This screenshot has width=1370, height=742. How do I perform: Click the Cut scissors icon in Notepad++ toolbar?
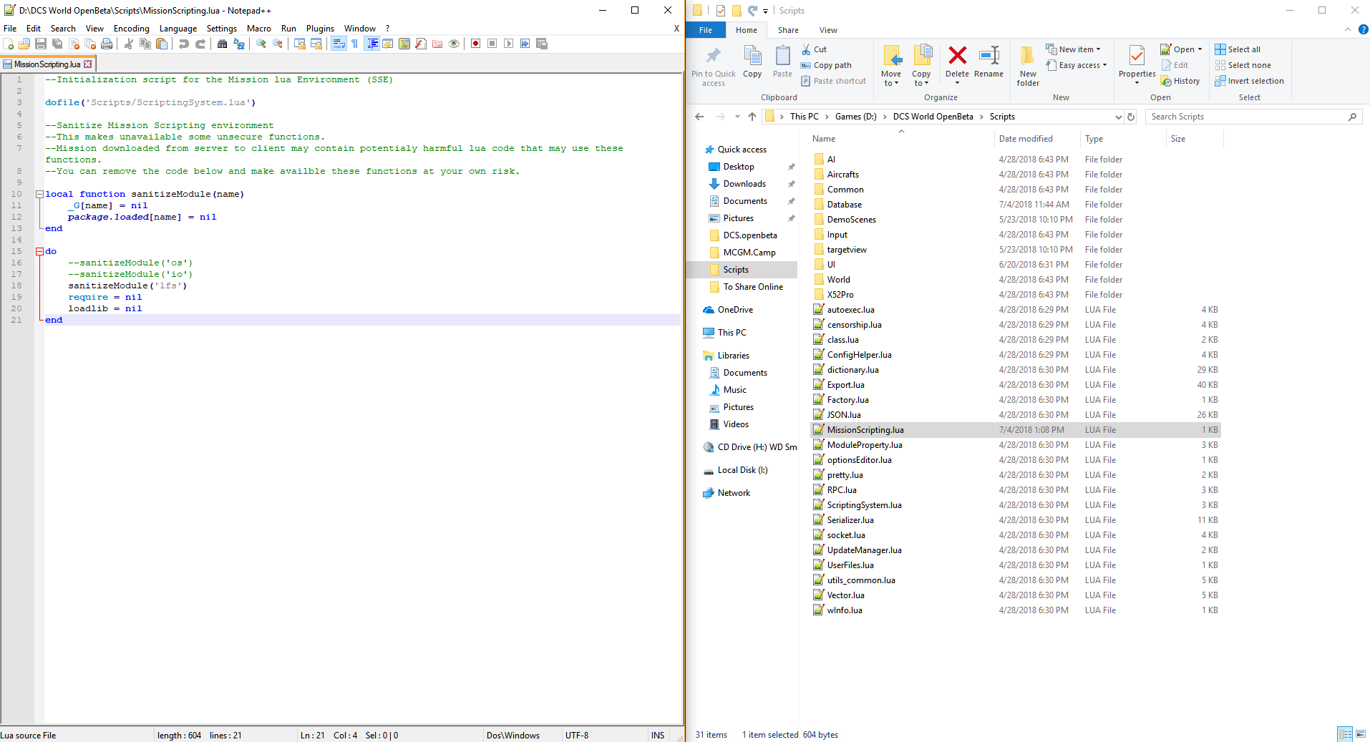129,44
